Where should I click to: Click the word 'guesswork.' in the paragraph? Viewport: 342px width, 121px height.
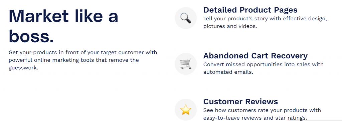click(23, 68)
